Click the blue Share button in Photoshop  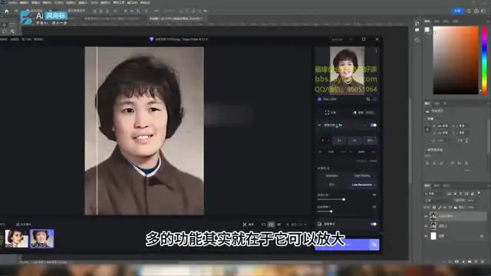click(457, 11)
